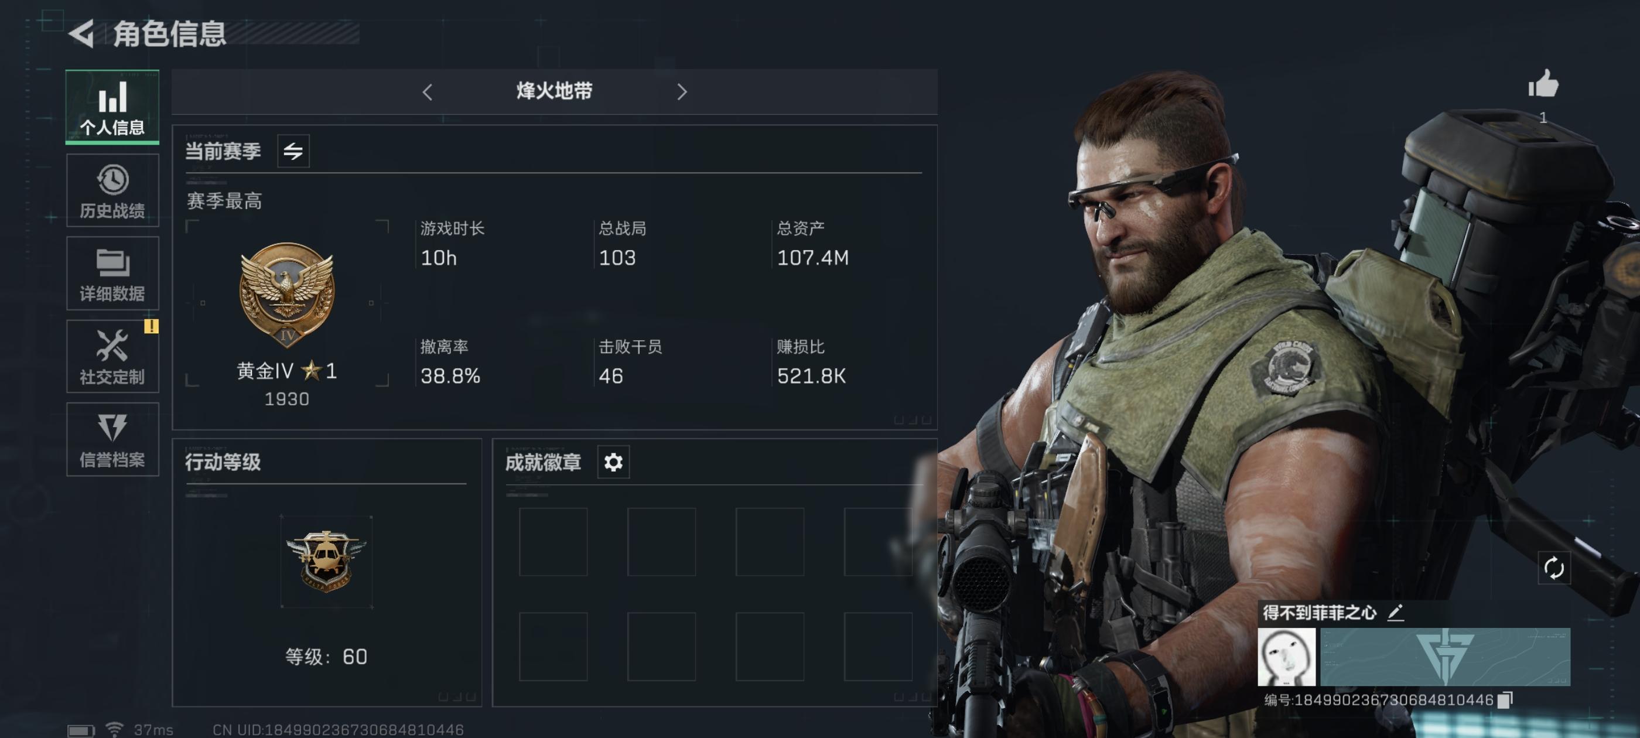Select the 烽火地带 mode title
Image resolution: width=1640 pixels, height=738 pixels.
coord(555,91)
